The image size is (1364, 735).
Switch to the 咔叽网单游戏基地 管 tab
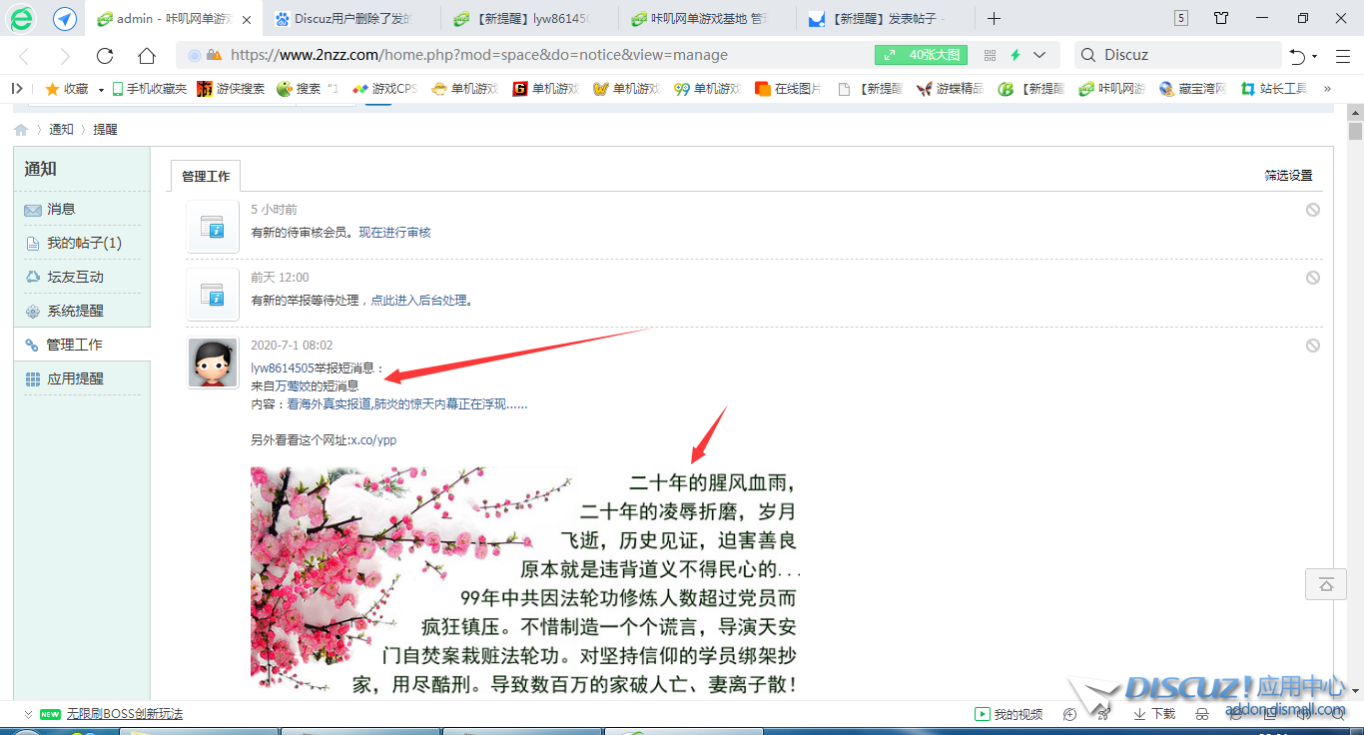707,19
